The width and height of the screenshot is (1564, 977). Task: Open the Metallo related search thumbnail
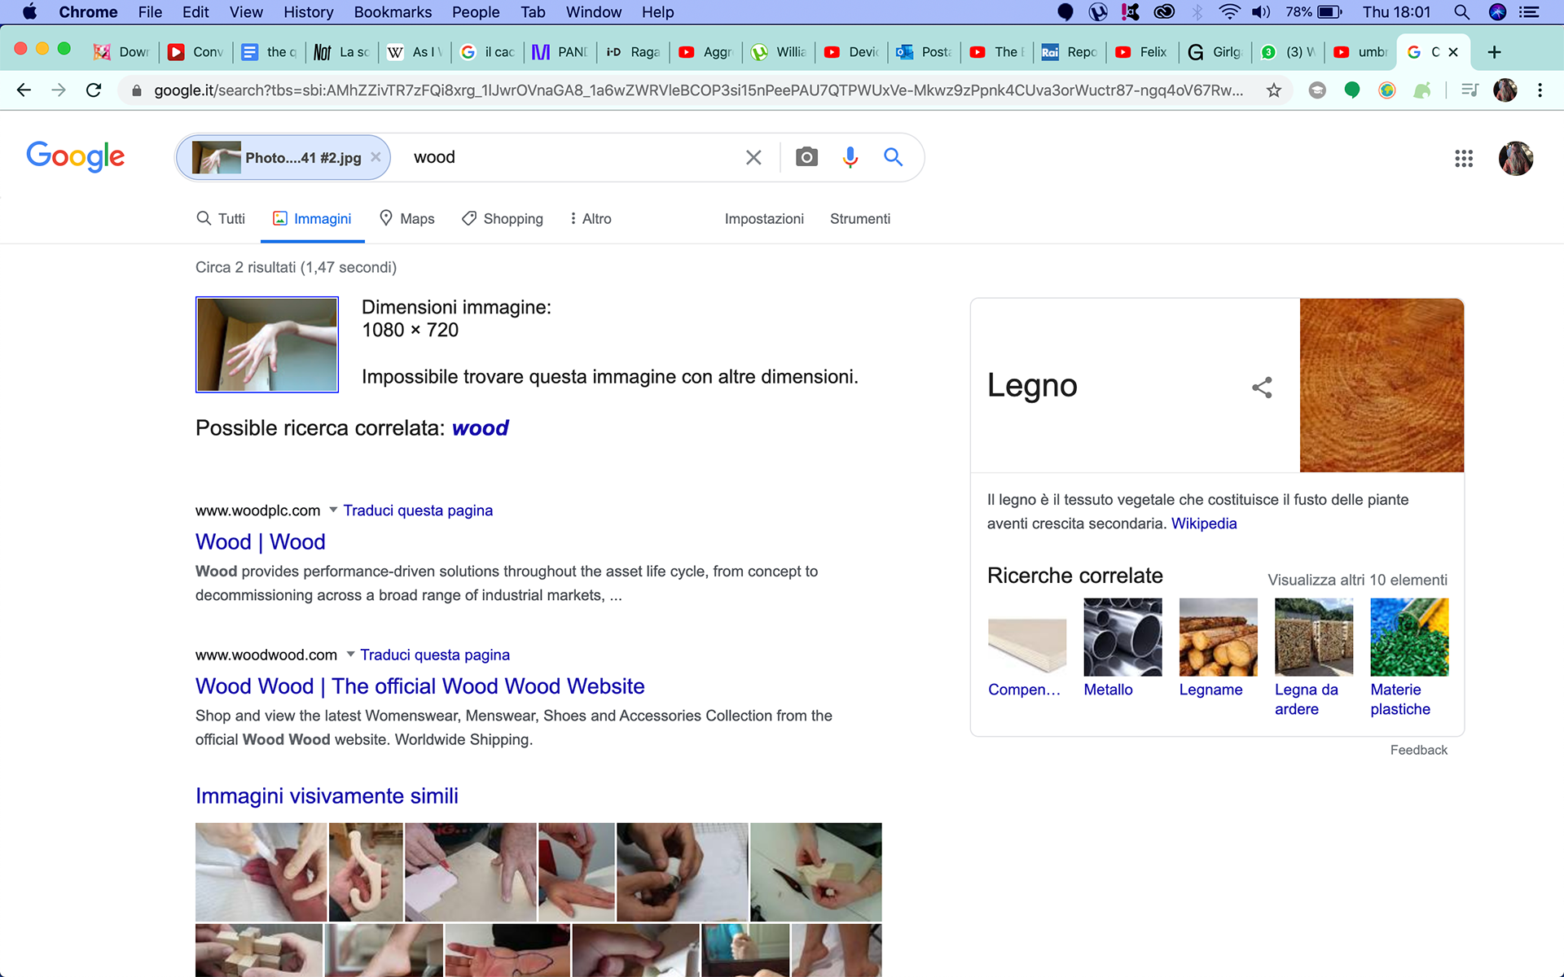(x=1122, y=637)
